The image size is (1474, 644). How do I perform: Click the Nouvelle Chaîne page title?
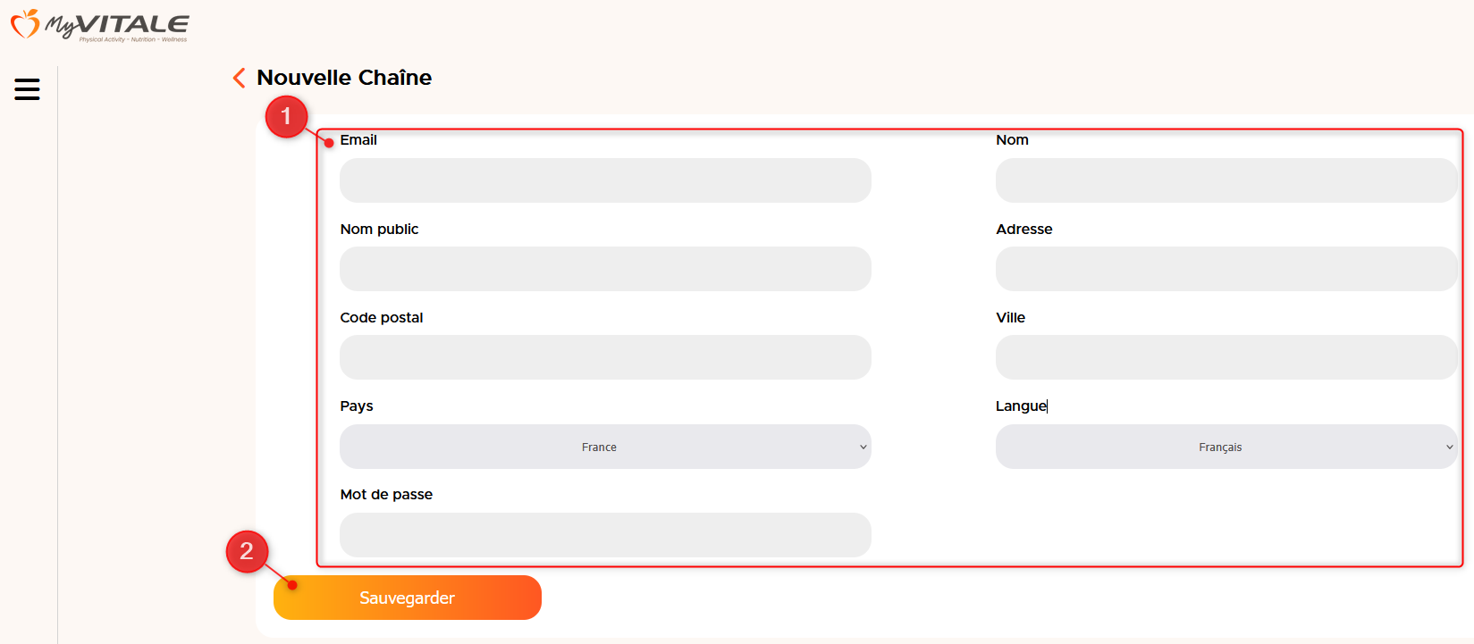point(344,78)
